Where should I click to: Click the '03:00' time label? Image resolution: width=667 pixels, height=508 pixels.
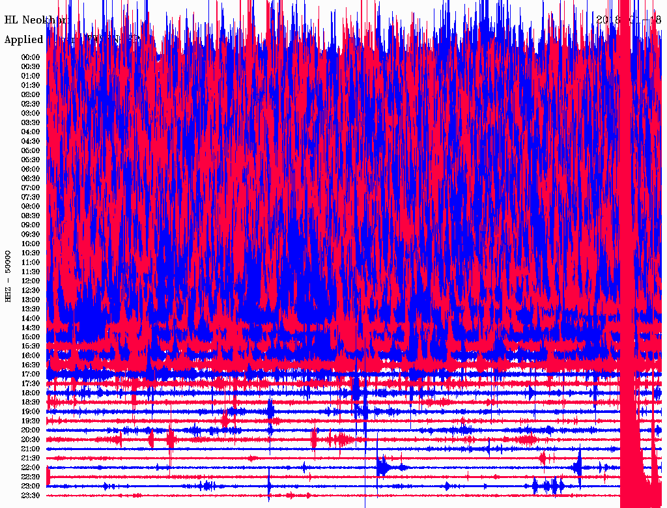(x=31, y=113)
